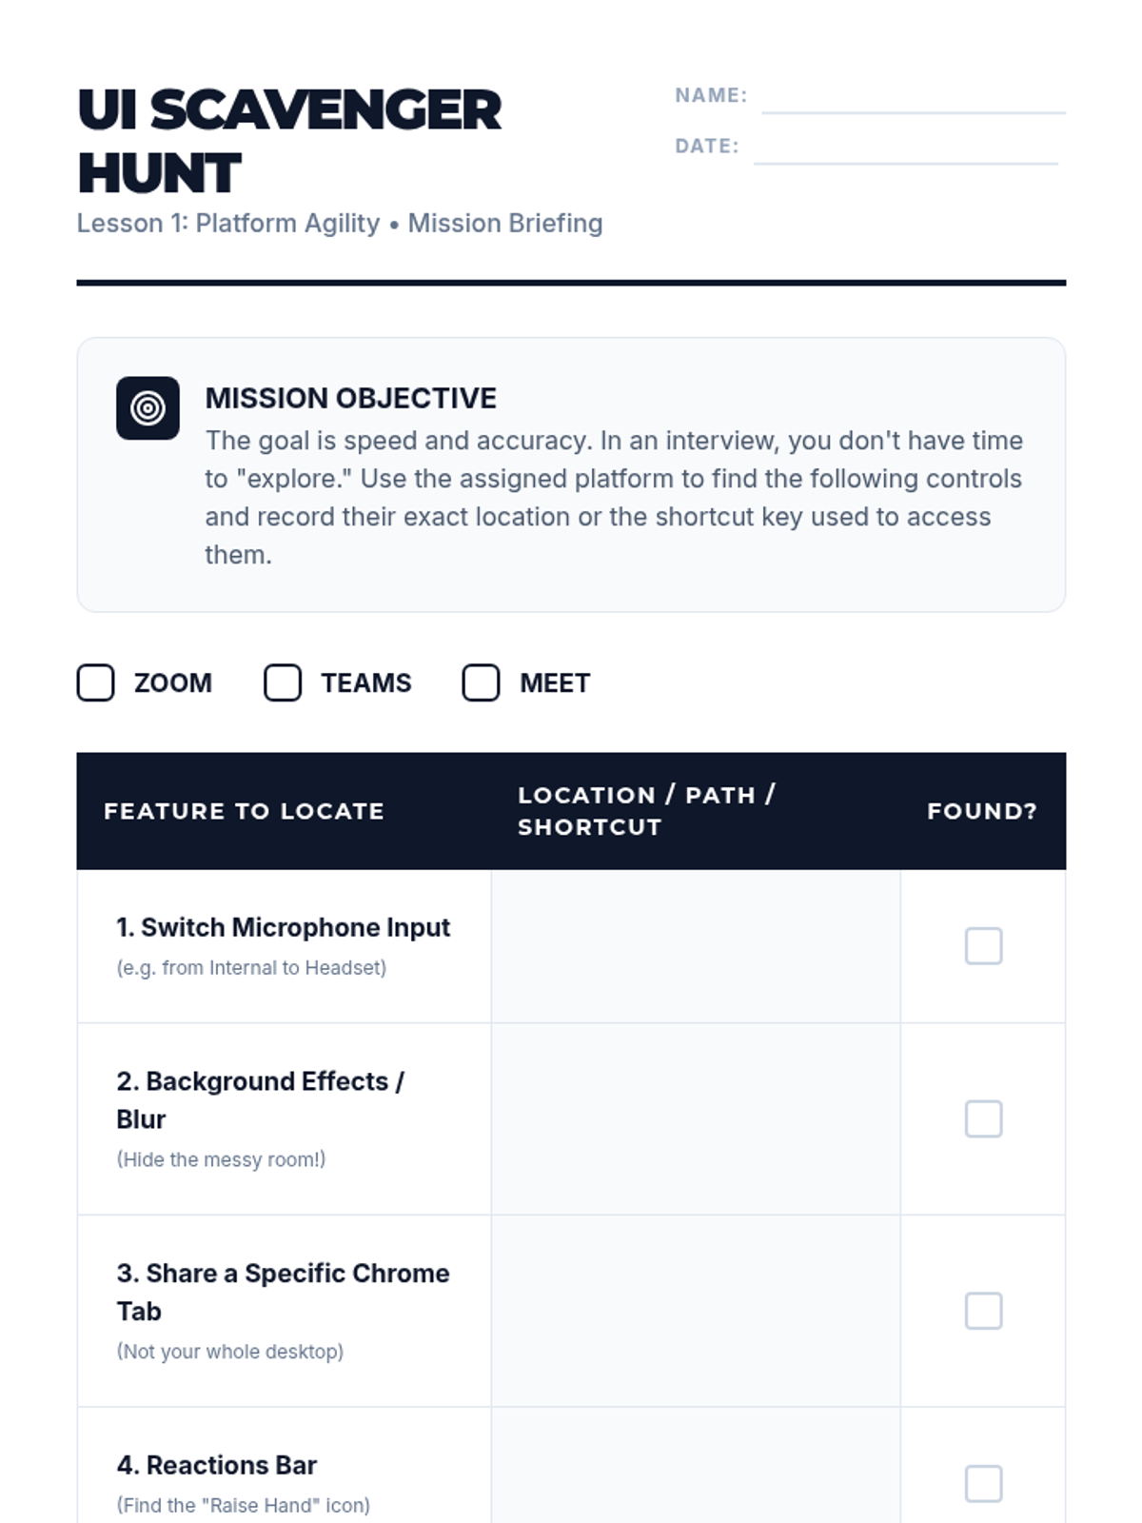Tick Found box for Background Effects / Blur
1142x1523 pixels.
coord(983,1119)
